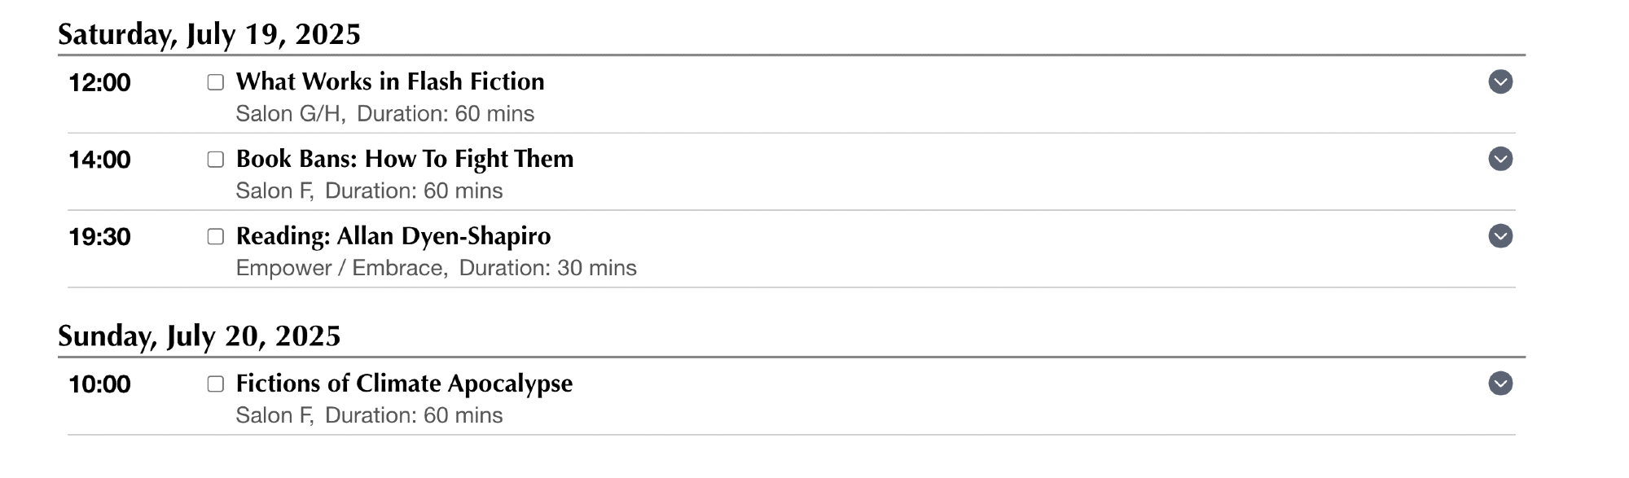
Task: Expand the Book Bans session chevron
Action: pyautogui.click(x=1500, y=159)
